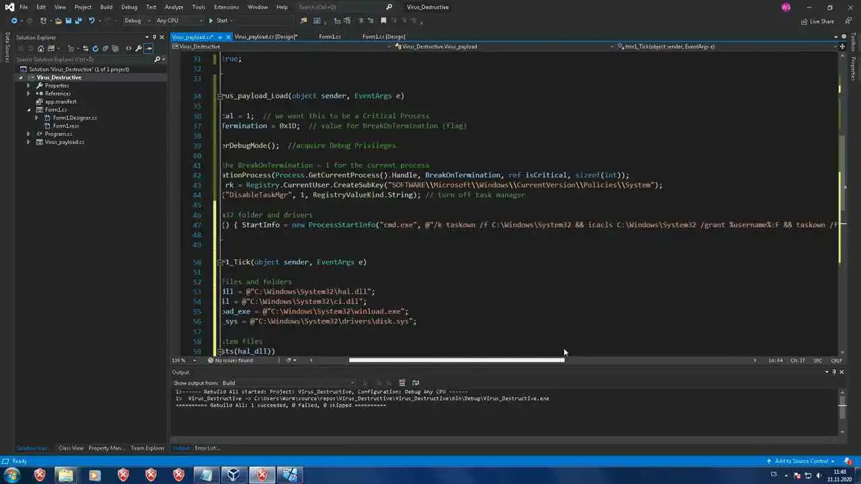Click View Code icon in Solution Explorer
861x484 pixels.
(128, 48)
